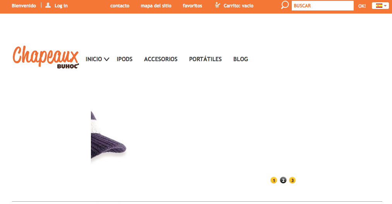Click the user profile icon beside Log in

click(x=48, y=5)
